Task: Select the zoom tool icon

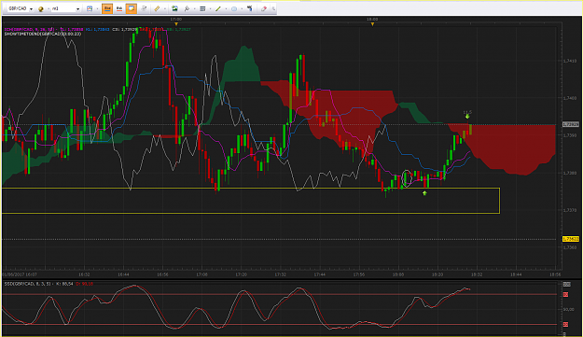Action: coord(187,8)
